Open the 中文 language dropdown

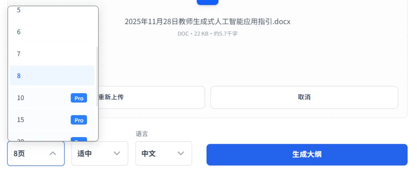tap(164, 153)
